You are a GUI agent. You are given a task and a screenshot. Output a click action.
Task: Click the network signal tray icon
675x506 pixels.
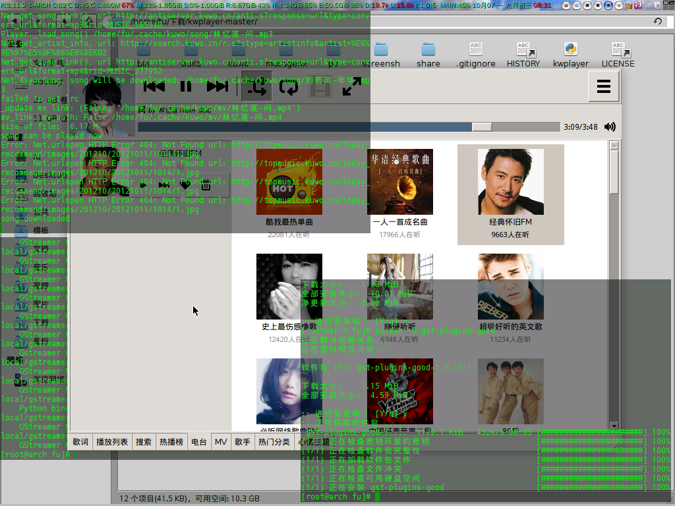(x=648, y=5)
